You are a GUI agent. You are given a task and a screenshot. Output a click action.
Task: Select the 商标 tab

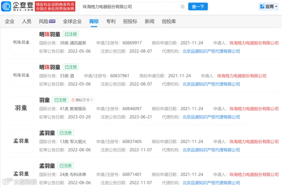click(x=94, y=21)
